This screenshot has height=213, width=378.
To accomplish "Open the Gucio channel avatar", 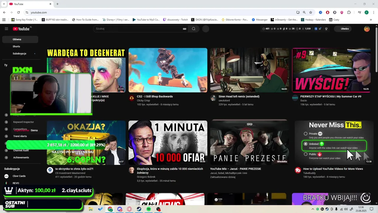I will point(295,98).
